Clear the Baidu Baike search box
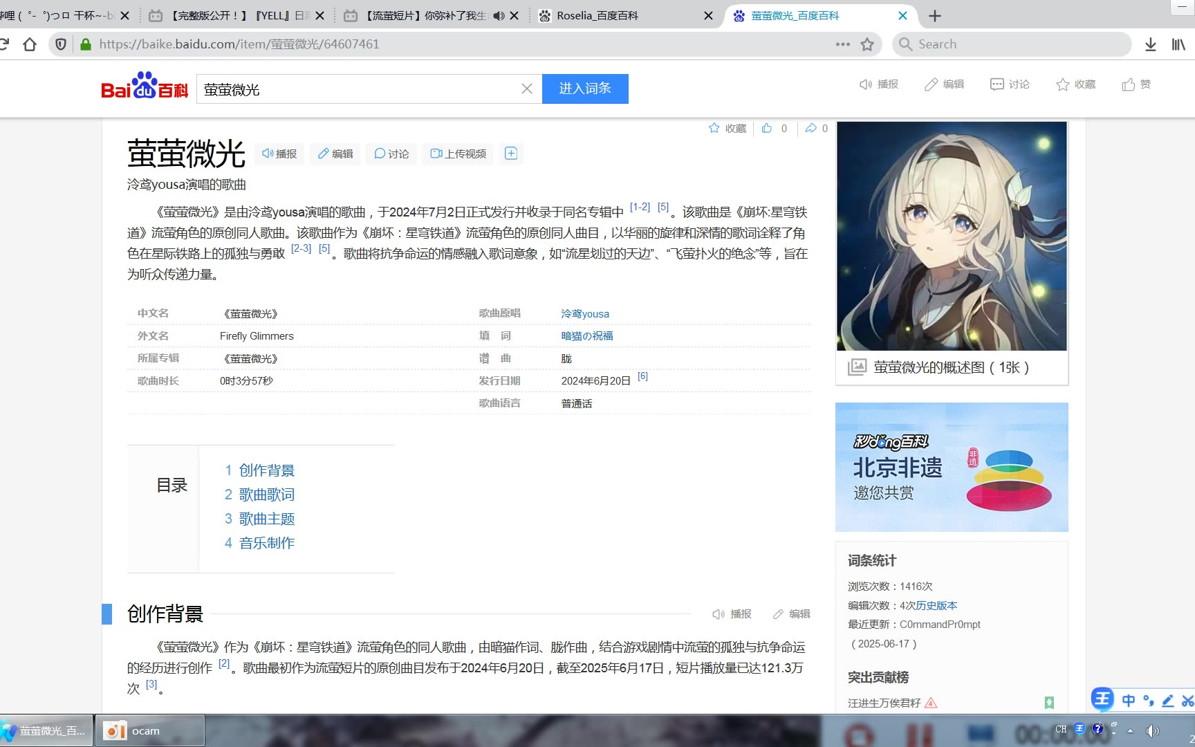 tap(527, 89)
